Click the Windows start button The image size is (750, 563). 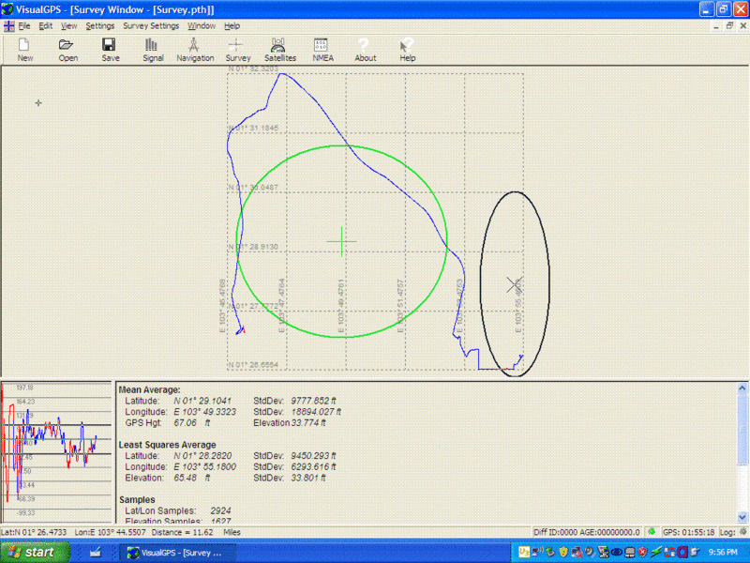(x=35, y=552)
